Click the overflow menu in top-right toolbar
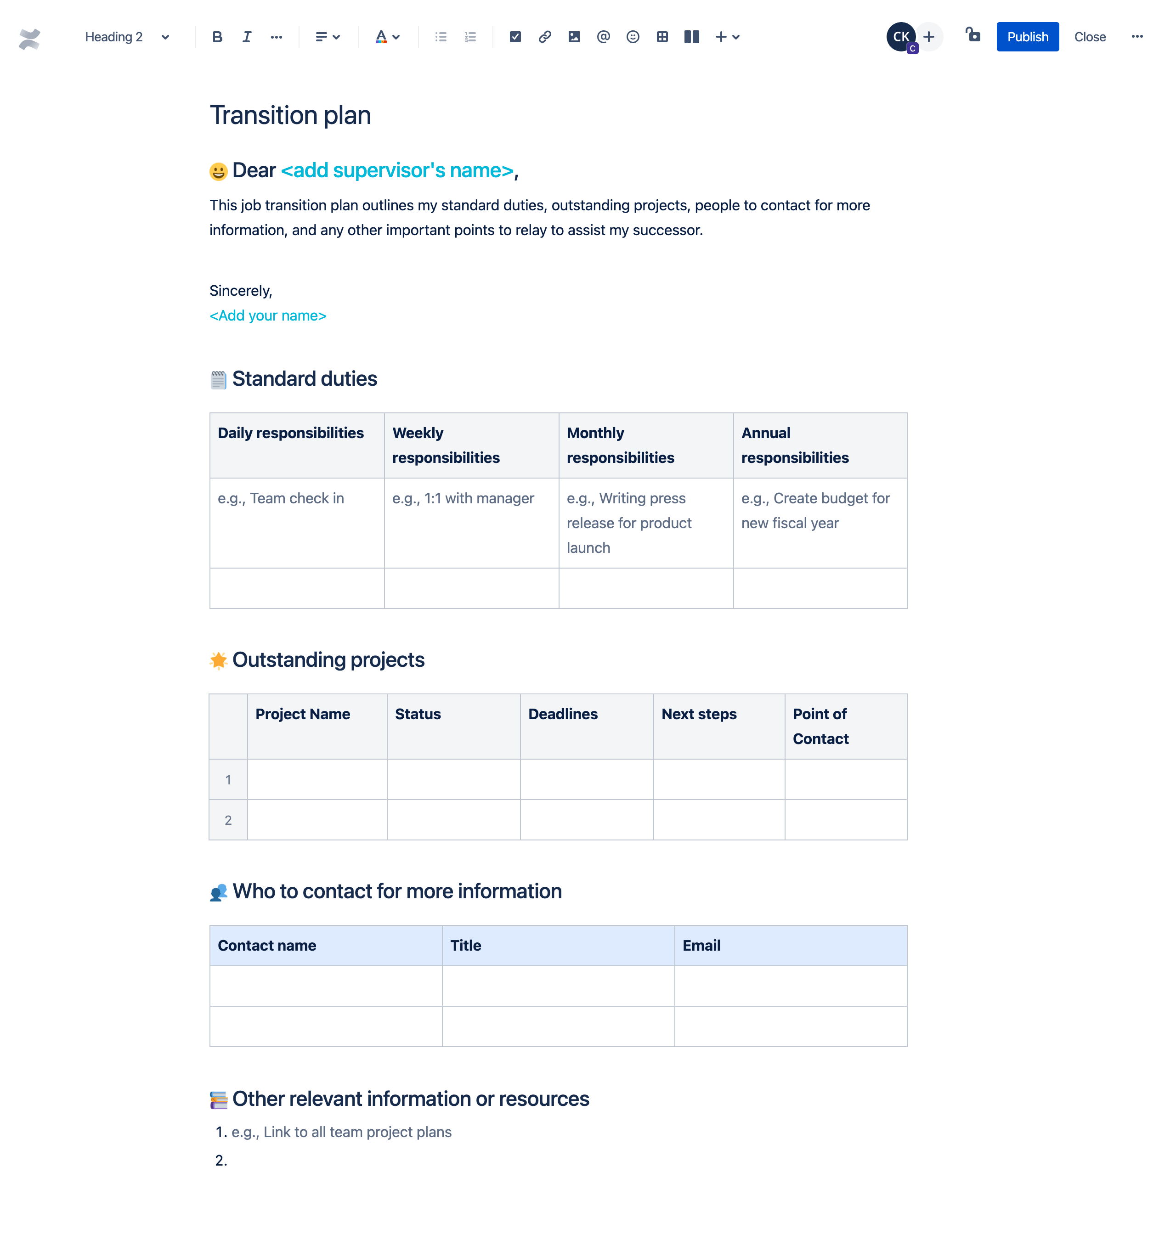This screenshot has height=1251, width=1176. pyautogui.click(x=1138, y=35)
